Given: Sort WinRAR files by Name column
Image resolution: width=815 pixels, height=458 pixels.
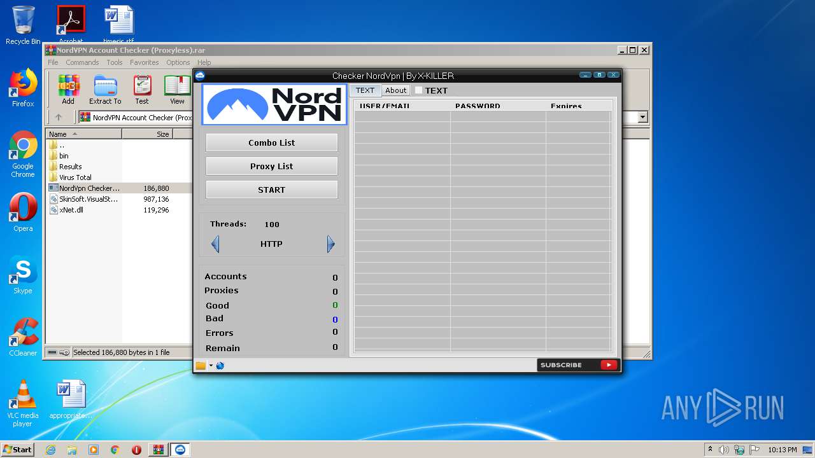Looking at the screenshot, I should [83, 134].
